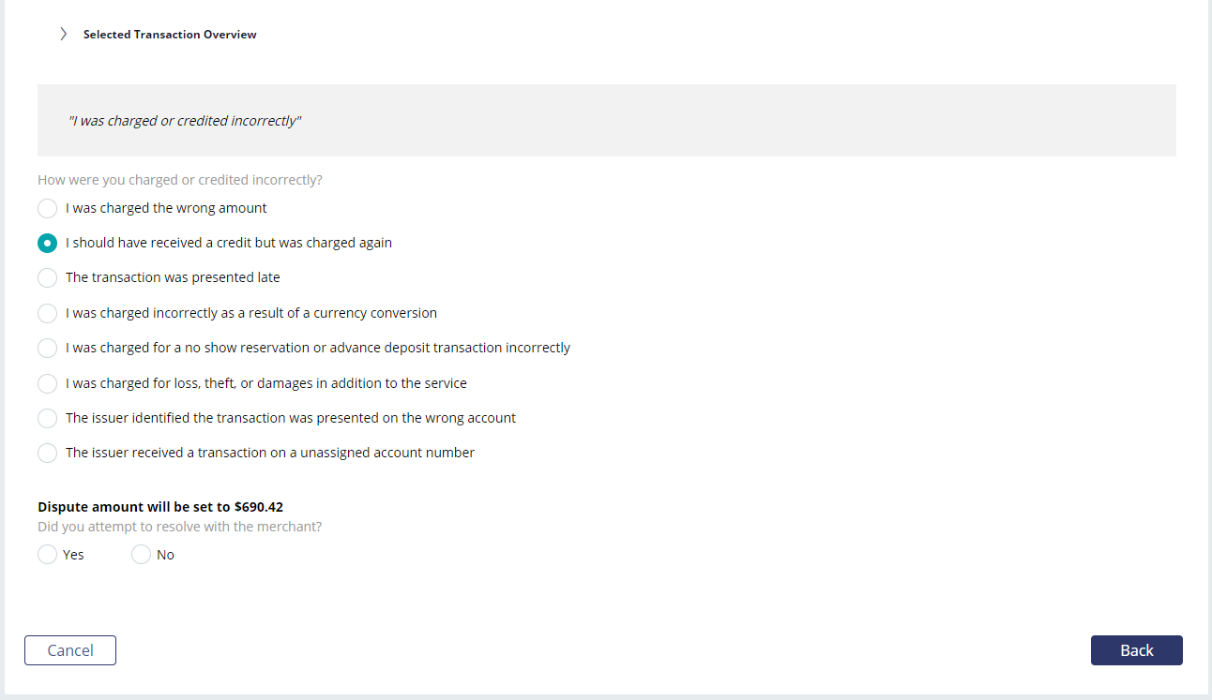The image size is (1212, 700).
Task: Click the Cancel button
Action: click(70, 650)
